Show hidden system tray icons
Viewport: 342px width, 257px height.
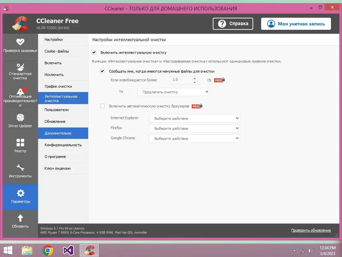295,251
